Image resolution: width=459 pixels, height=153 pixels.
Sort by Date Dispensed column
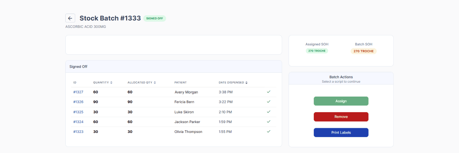click(233, 83)
